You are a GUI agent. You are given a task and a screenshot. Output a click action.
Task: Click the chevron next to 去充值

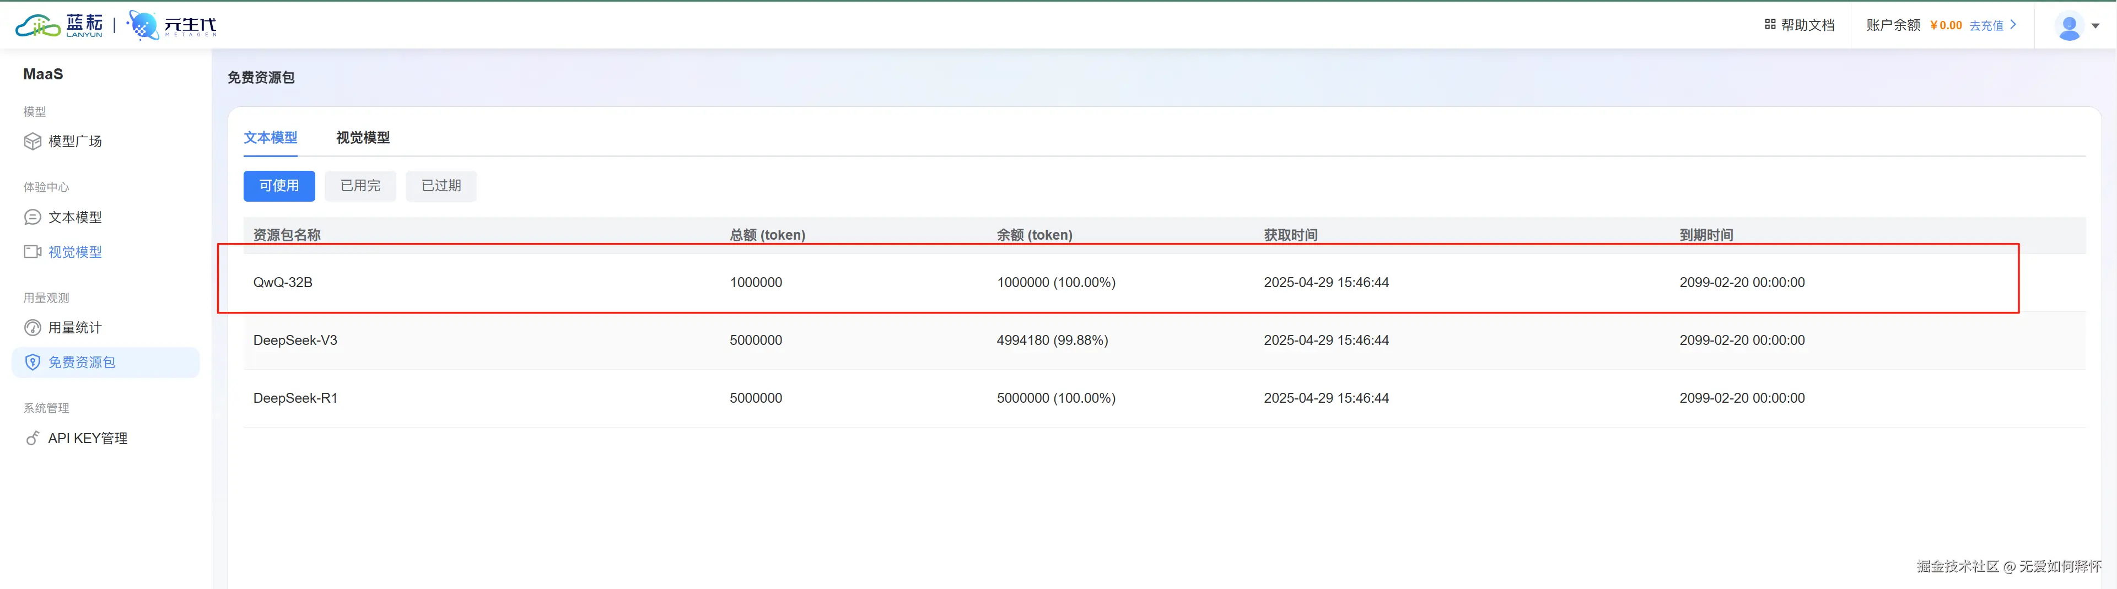pyautogui.click(x=2013, y=25)
